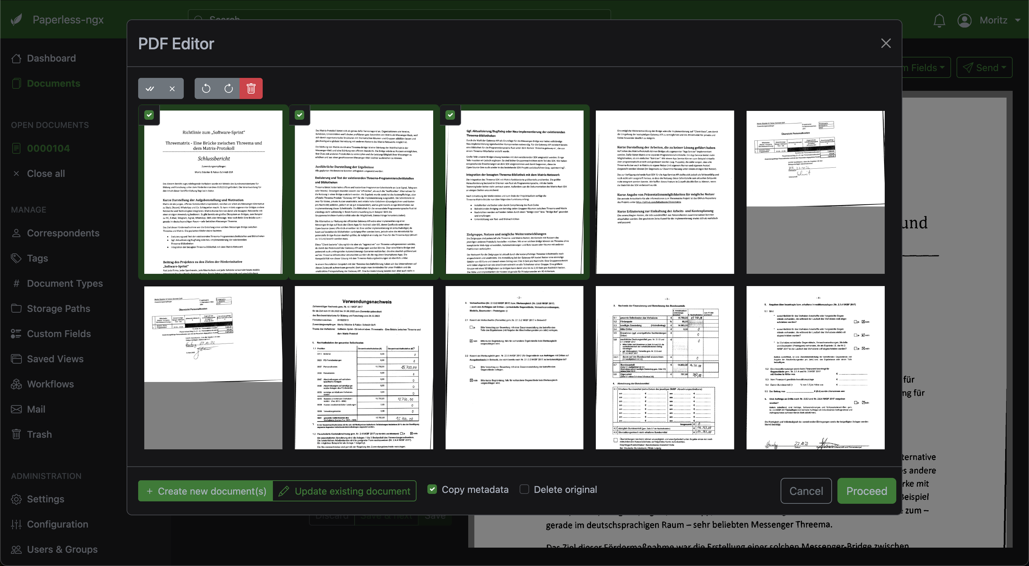Click the Settings gear icon
This screenshot has width=1029, height=566.
(16, 499)
